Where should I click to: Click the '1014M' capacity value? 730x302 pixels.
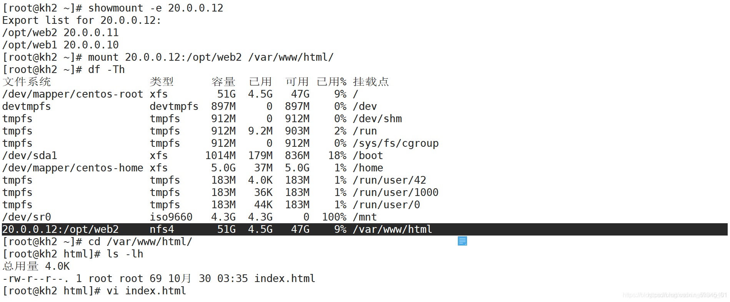220,156
